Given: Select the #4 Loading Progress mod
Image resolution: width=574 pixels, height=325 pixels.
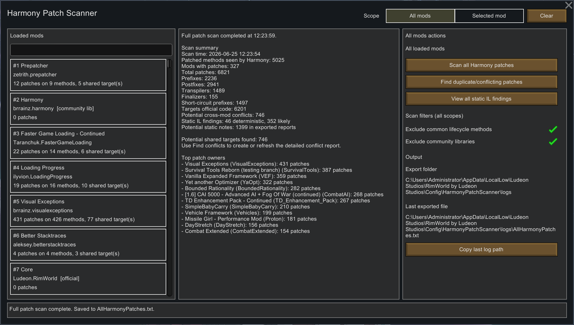Looking at the screenshot, I should click(88, 177).
